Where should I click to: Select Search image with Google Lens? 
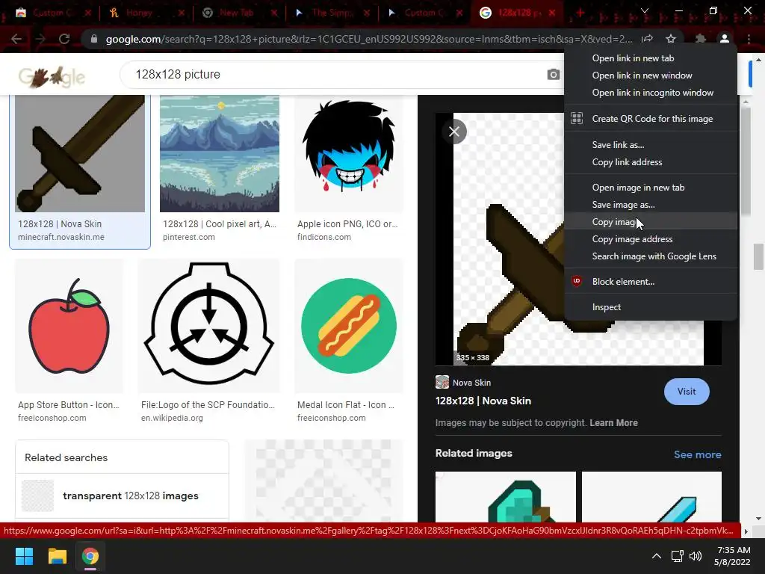[x=651, y=256]
